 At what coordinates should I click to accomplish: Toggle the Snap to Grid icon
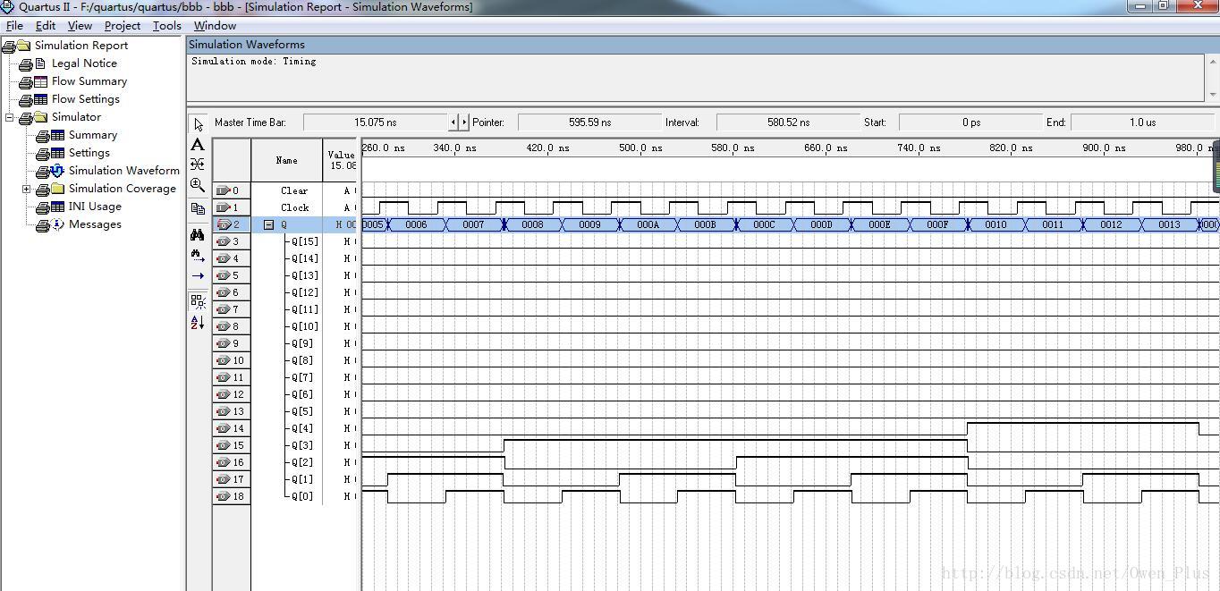click(x=198, y=301)
